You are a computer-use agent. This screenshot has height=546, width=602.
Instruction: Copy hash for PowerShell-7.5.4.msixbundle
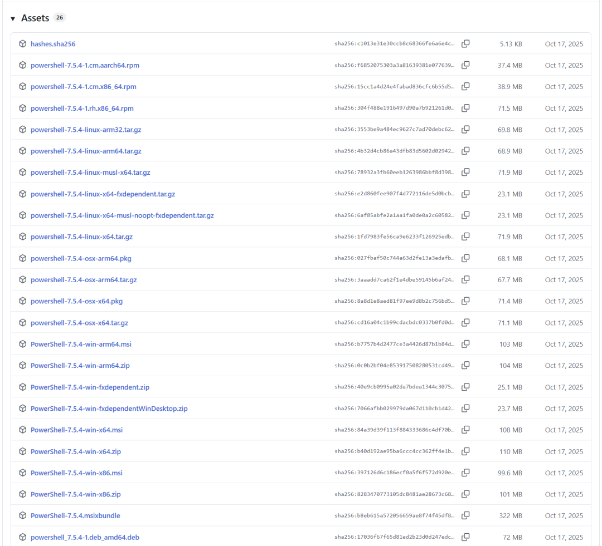(465, 515)
